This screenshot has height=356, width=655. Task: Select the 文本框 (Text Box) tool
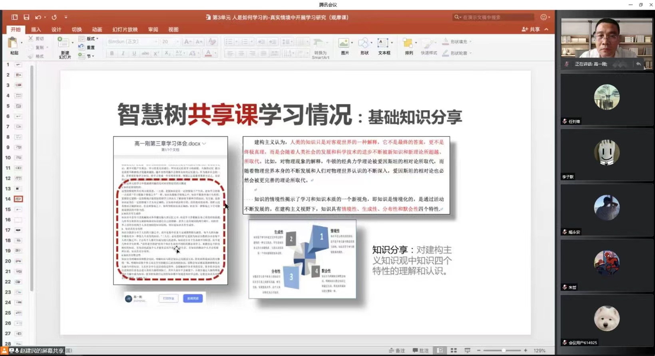[x=383, y=44]
